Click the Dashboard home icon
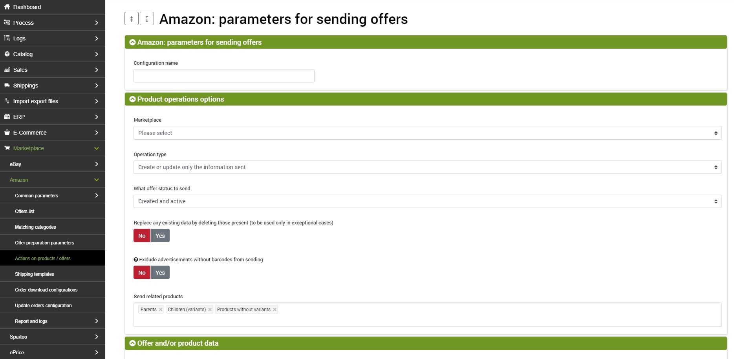The image size is (734, 359). [7, 7]
